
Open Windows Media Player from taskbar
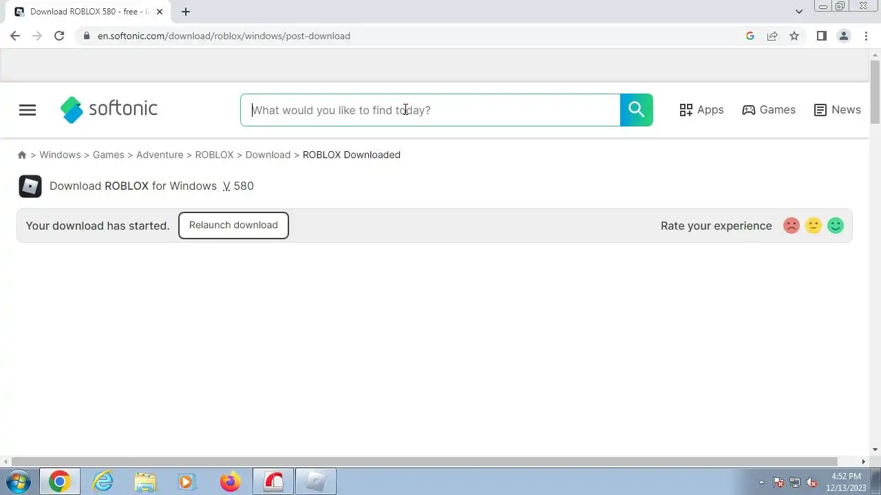coord(187,482)
